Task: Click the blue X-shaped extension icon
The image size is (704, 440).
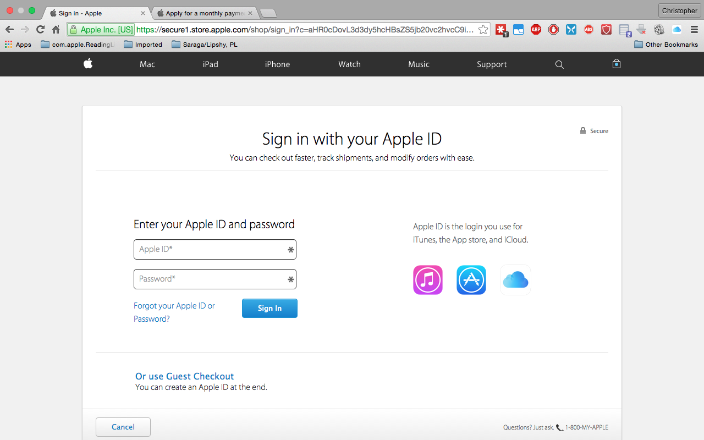Action: coord(571,30)
